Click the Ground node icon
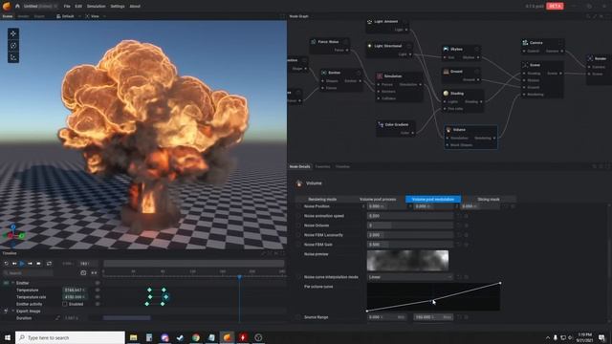The image size is (612, 344). pyautogui.click(x=447, y=72)
